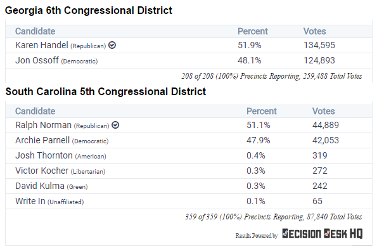This screenshot has width=377, height=246.
Task: Click the Write In Unaffiliated row
Action: (189, 201)
